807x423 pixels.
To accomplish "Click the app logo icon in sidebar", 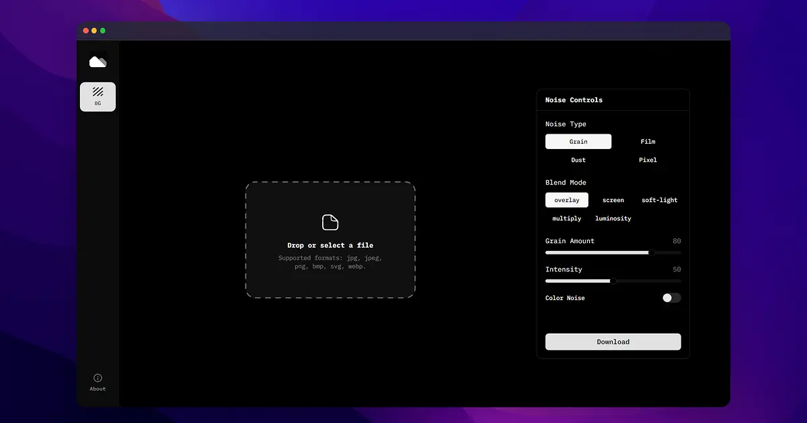I will (x=98, y=62).
